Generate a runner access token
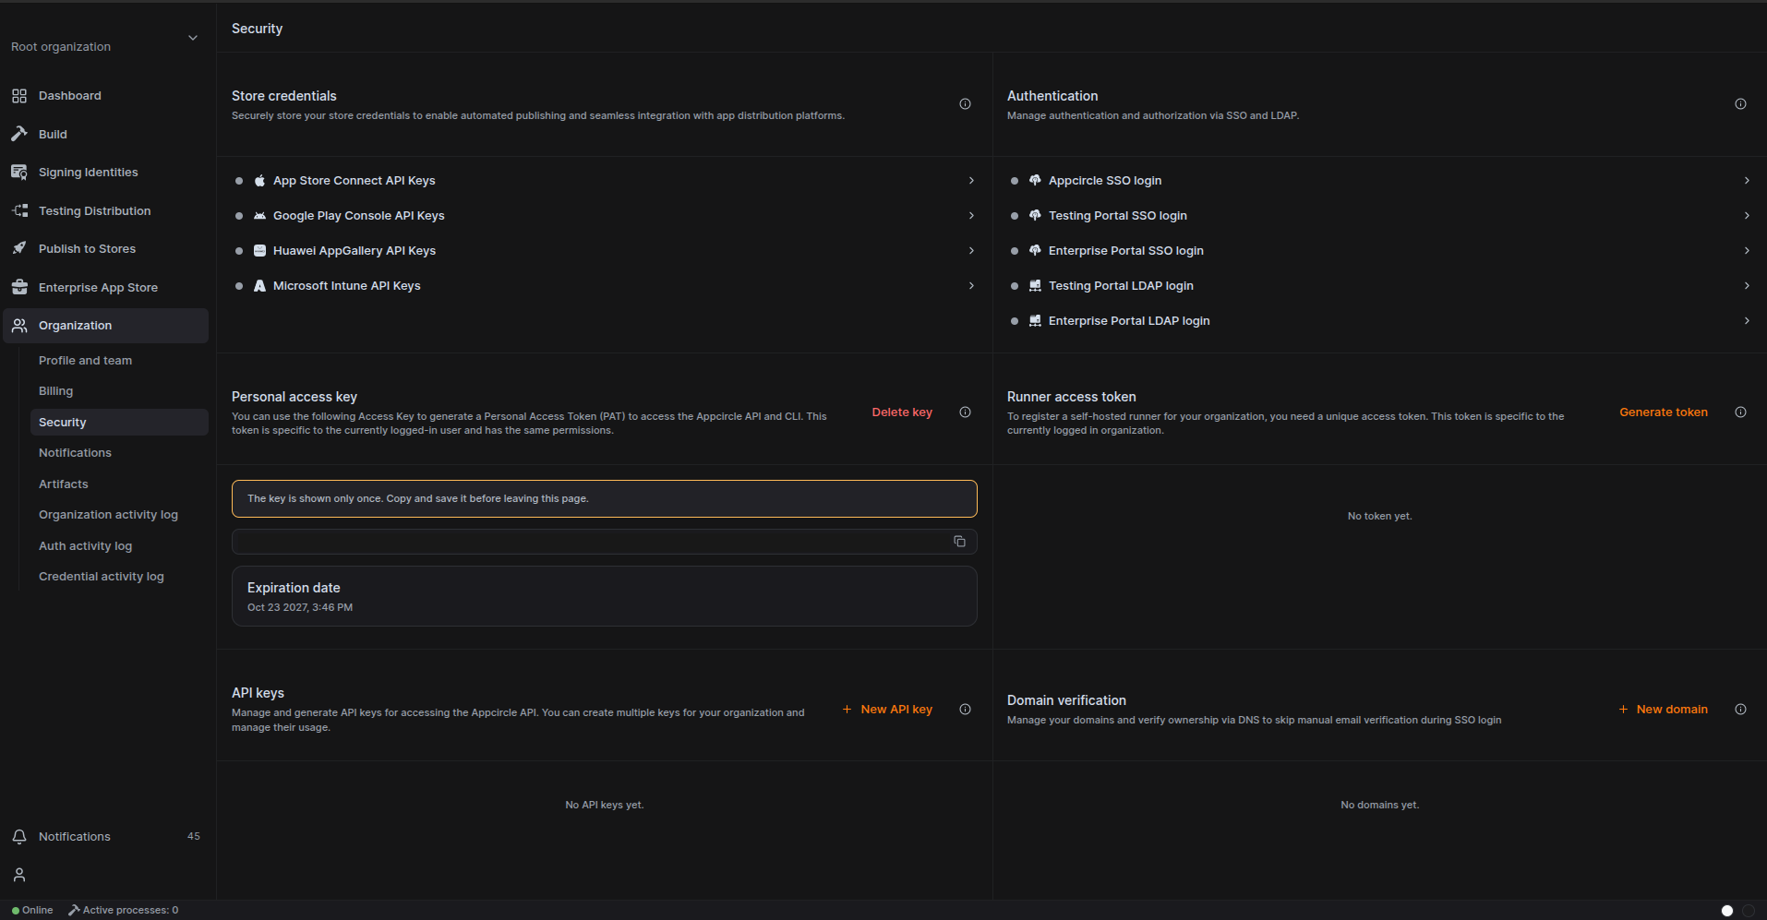Viewport: 1767px width, 920px height. tap(1664, 412)
